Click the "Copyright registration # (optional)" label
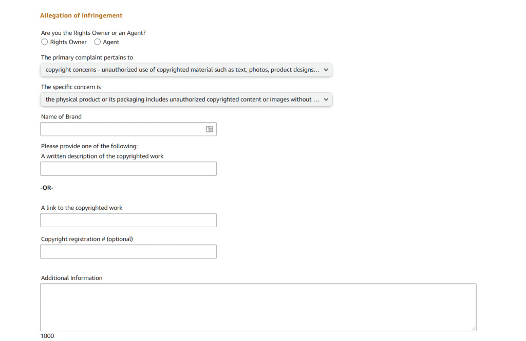The height and width of the screenshot is (341, 526). (x=87, y=239)
